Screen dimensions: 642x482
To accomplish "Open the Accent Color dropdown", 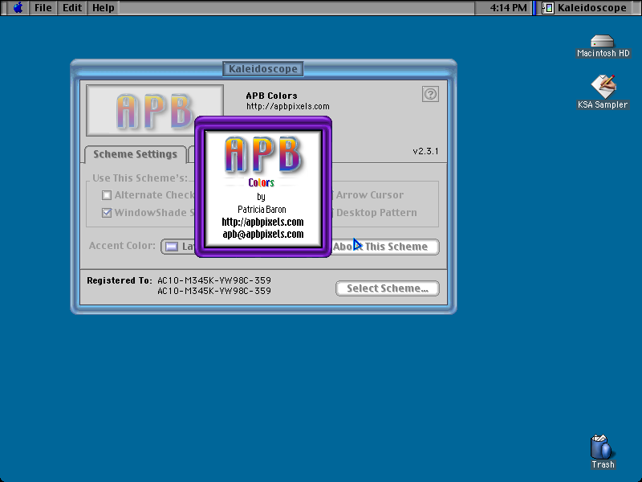I will [x=179, y=247].
